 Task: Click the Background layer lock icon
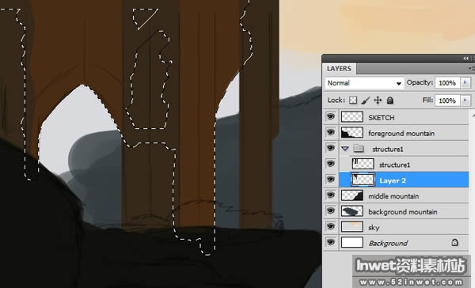[454, 242]
